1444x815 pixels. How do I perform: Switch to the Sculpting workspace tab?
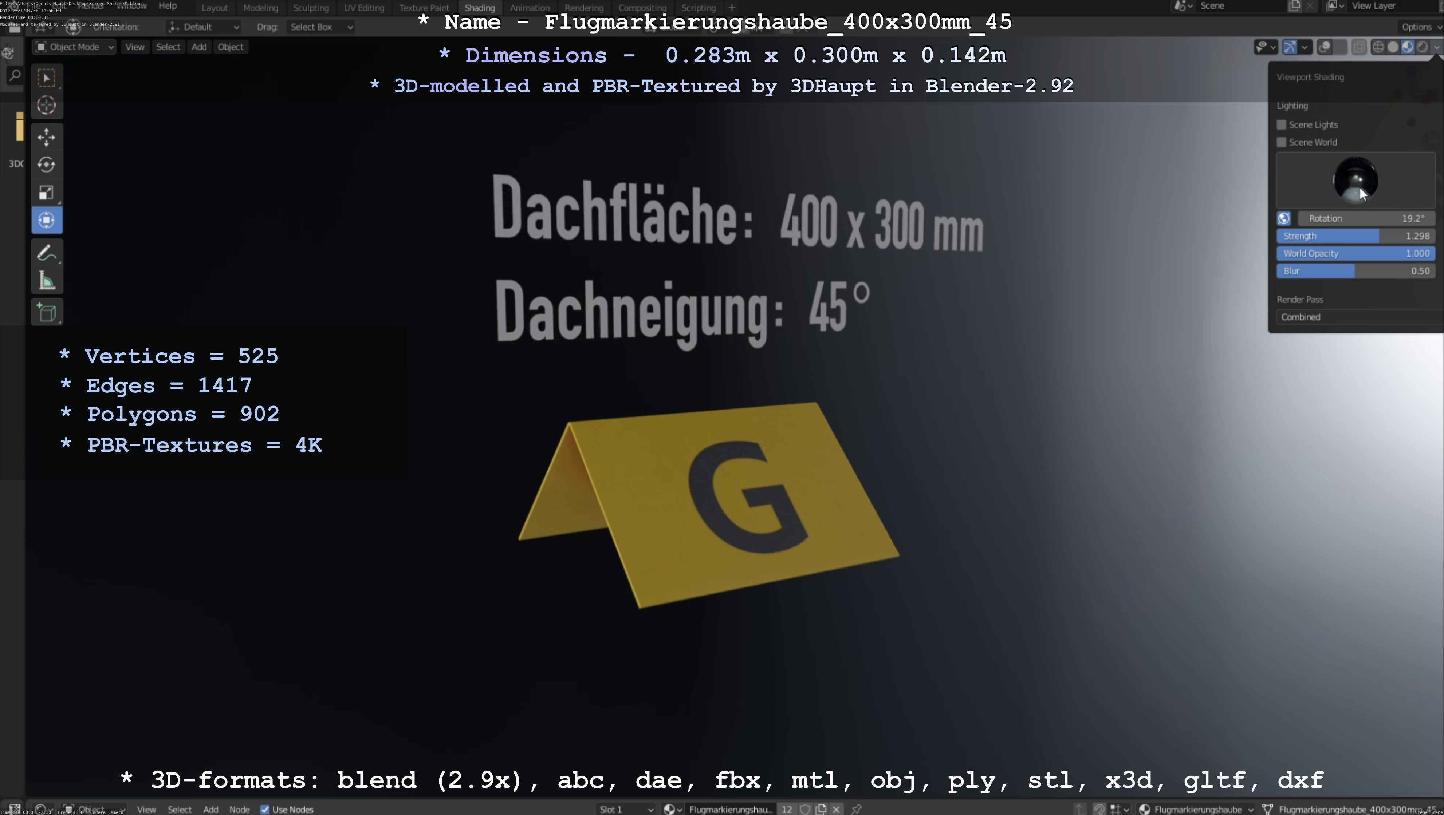point(311,8)
